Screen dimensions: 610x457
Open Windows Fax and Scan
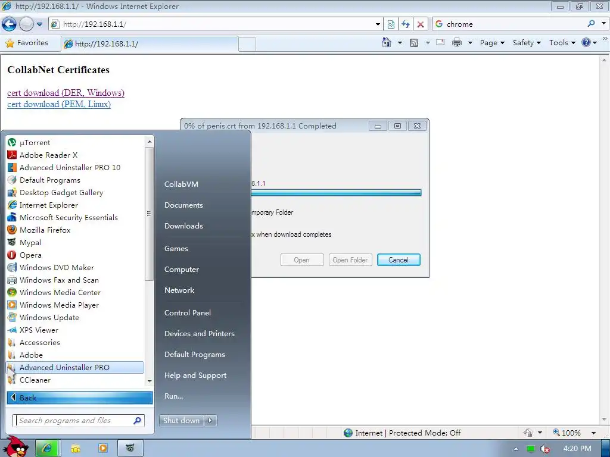tap(74, 280)
